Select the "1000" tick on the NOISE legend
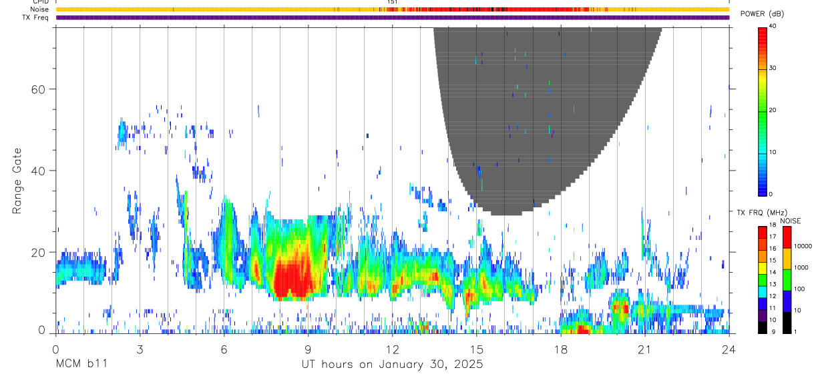The width and height of the screenshot is (820, 378). [801, 267]
